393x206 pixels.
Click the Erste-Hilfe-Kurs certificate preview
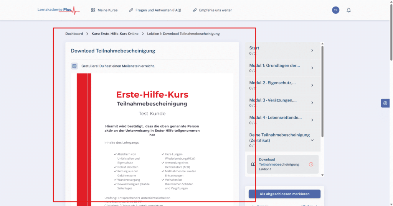point(152,139)
